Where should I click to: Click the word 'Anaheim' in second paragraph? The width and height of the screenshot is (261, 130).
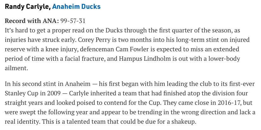77,84
